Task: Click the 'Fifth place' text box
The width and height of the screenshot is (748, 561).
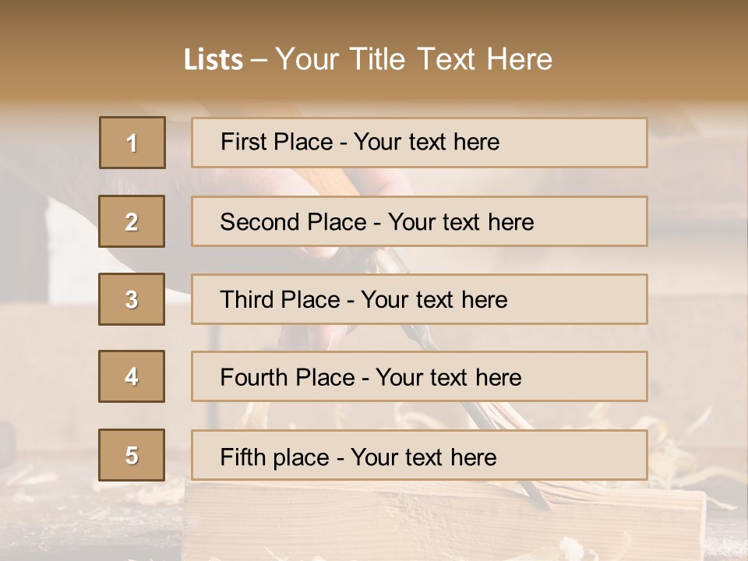Action: point(419,455)
